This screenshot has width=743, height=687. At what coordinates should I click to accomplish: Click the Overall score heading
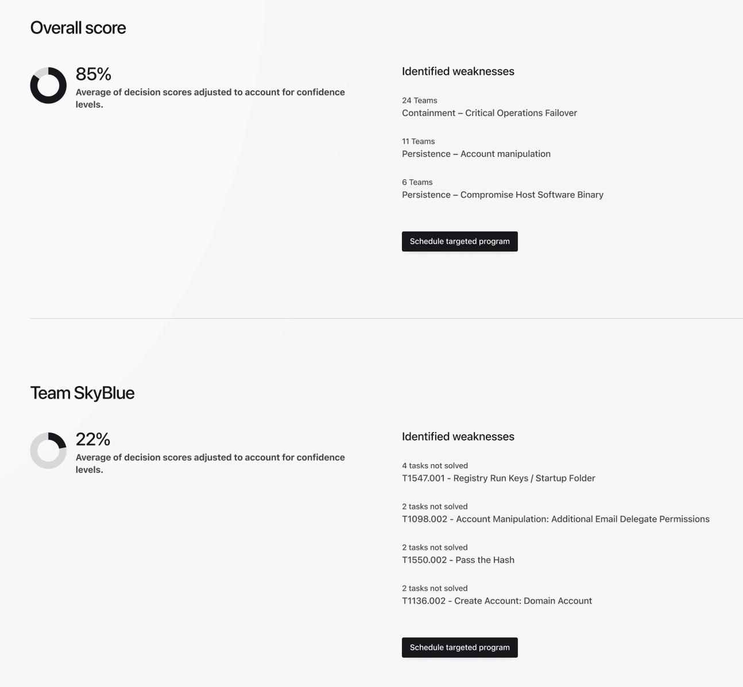click(x=78, y=28)
